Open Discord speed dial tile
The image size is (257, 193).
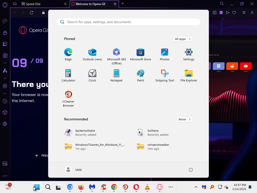pyautogui.click(x=219, y=66)
